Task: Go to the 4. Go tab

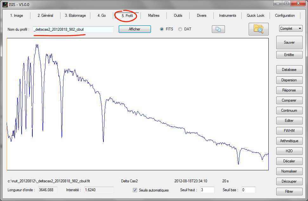Action: coord(102,16)
